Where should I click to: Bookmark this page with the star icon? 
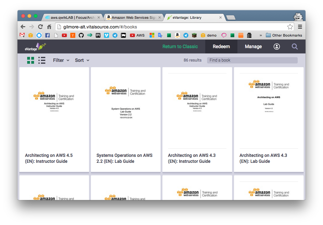point(290,27)
